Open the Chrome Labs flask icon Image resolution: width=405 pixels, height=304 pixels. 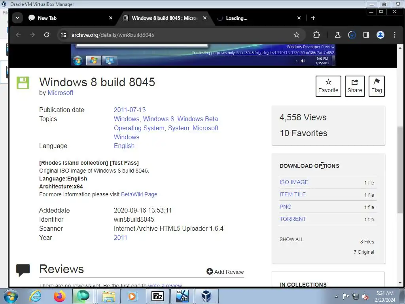click(x=338, y=35)
